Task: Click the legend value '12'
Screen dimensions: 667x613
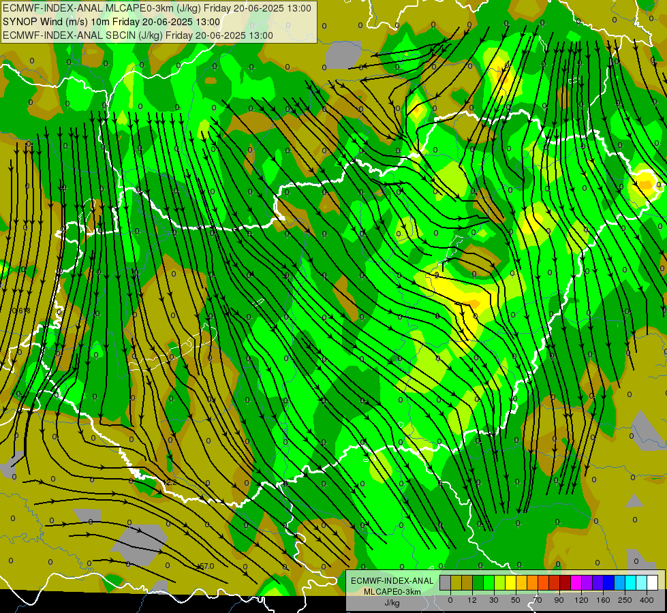Action: tap(472, 600)
